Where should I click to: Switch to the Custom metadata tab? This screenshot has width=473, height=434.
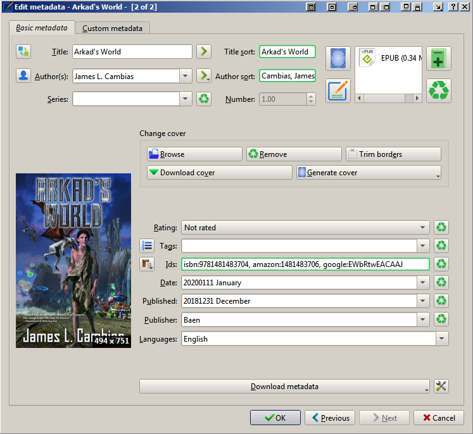(x=112, y=28)
